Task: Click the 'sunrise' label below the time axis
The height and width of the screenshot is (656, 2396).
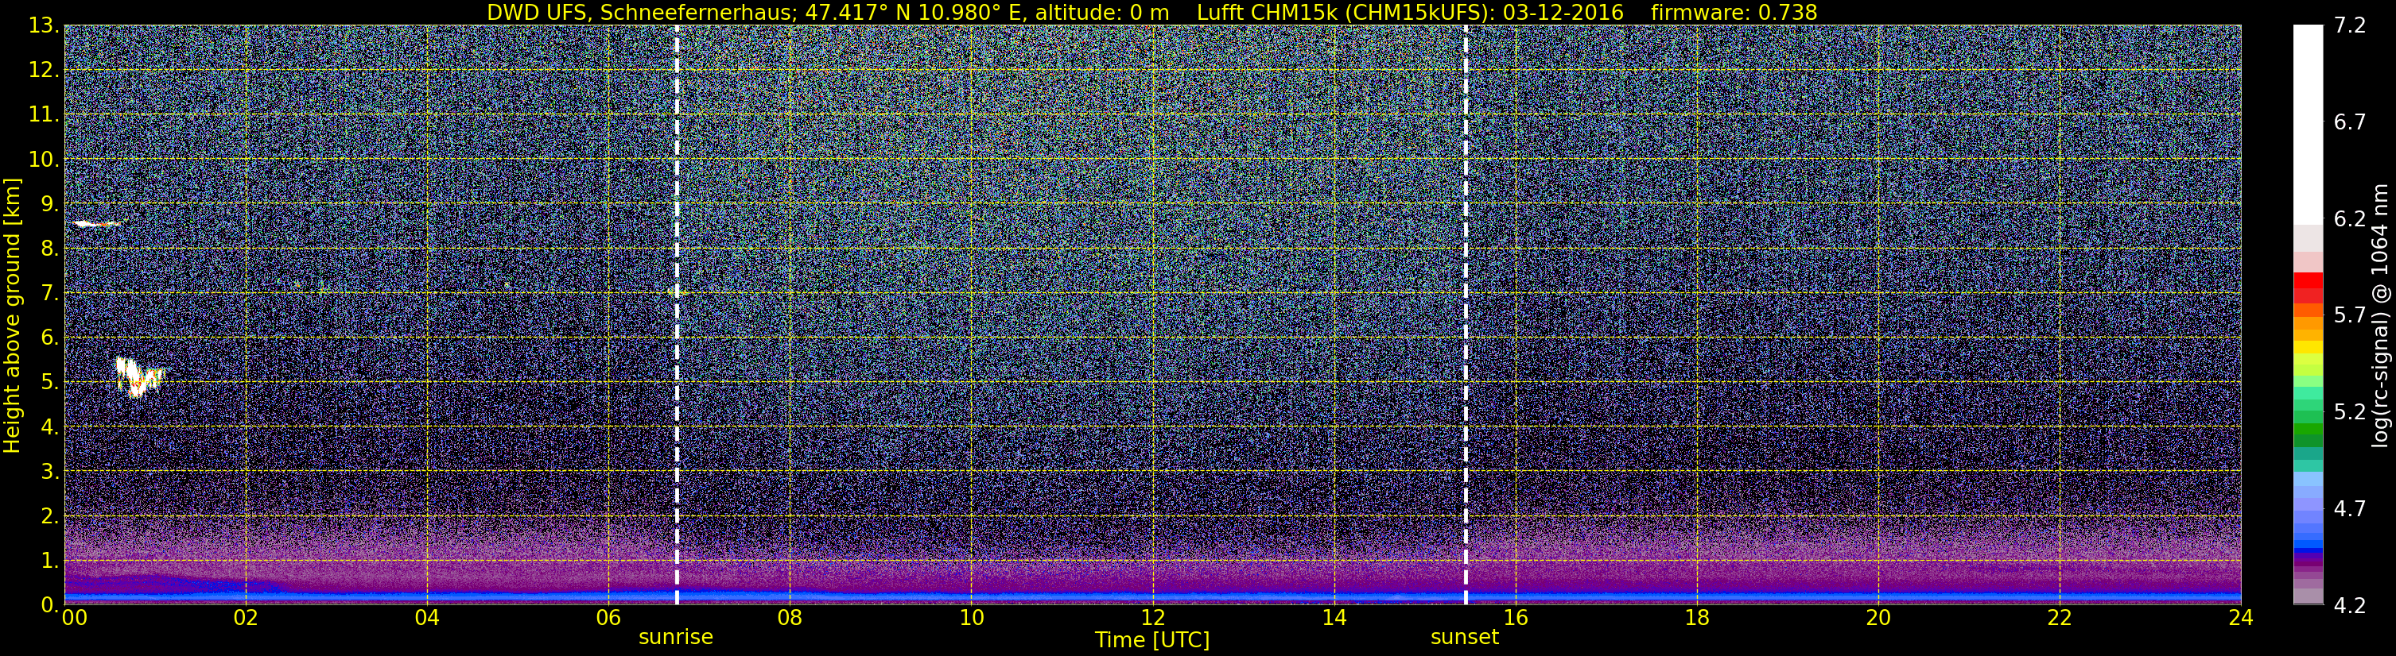Action: click(x=676, y=638)
